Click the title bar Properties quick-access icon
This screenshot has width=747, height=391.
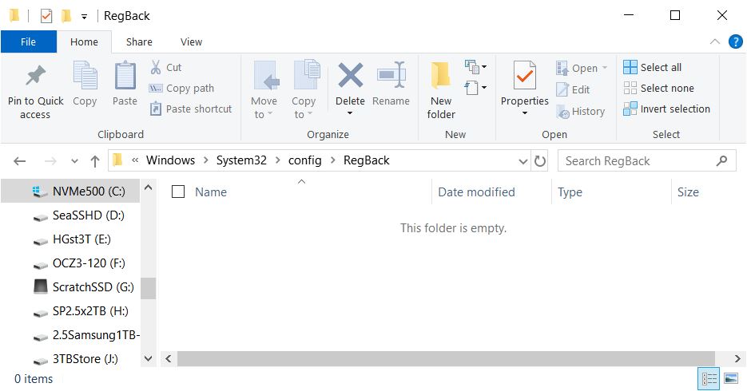[46, 16]
